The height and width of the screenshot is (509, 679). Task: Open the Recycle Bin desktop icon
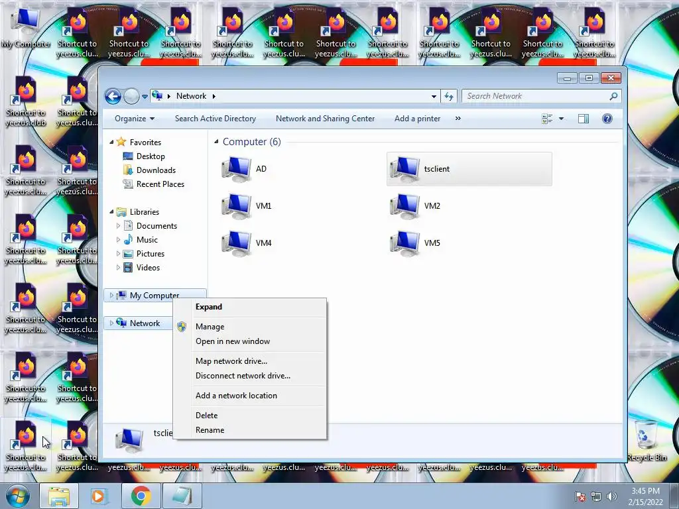647,441
